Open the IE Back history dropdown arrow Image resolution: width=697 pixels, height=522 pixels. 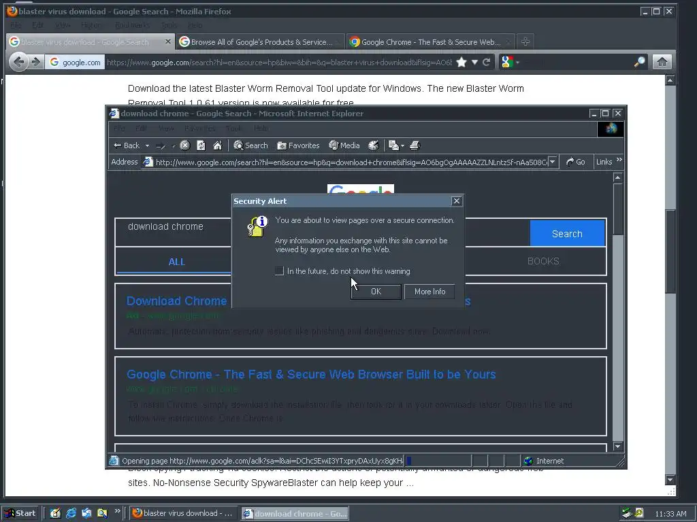point(147,145)
